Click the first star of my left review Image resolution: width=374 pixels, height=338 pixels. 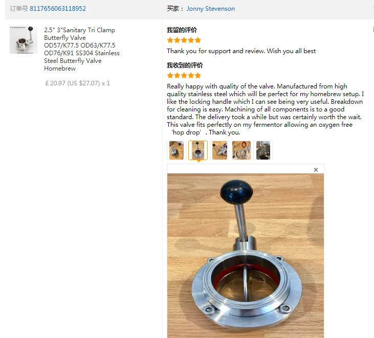point(170,40)
